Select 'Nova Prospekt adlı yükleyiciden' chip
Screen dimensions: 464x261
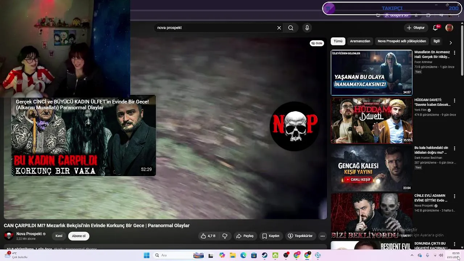point(402,41)
